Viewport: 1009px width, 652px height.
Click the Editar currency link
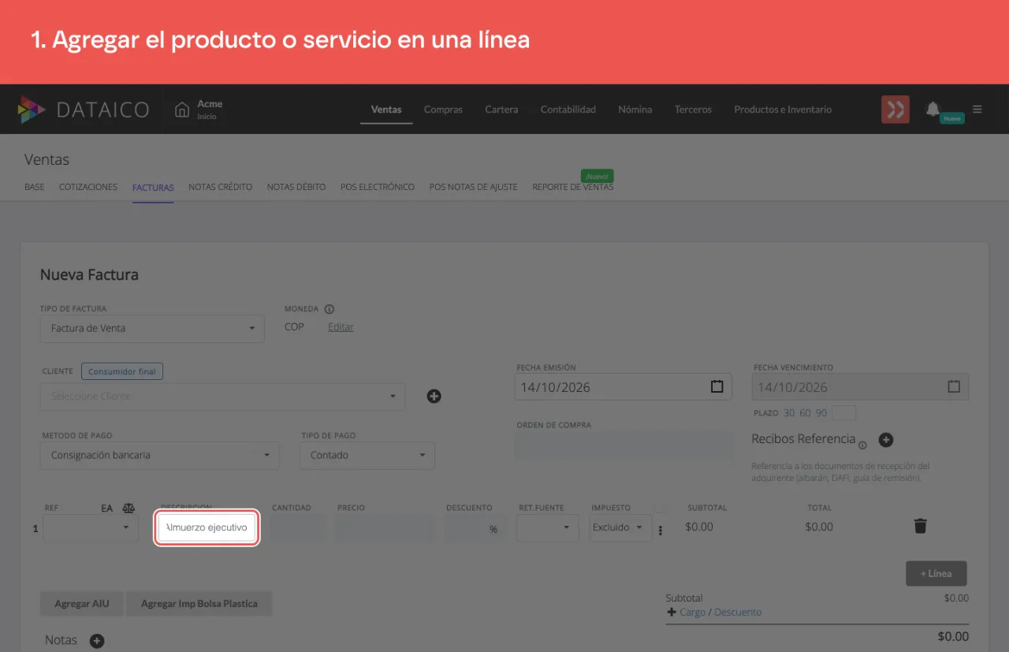341,327
